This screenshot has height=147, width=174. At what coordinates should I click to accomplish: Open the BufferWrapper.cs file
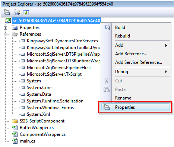[x=37, y=128]
